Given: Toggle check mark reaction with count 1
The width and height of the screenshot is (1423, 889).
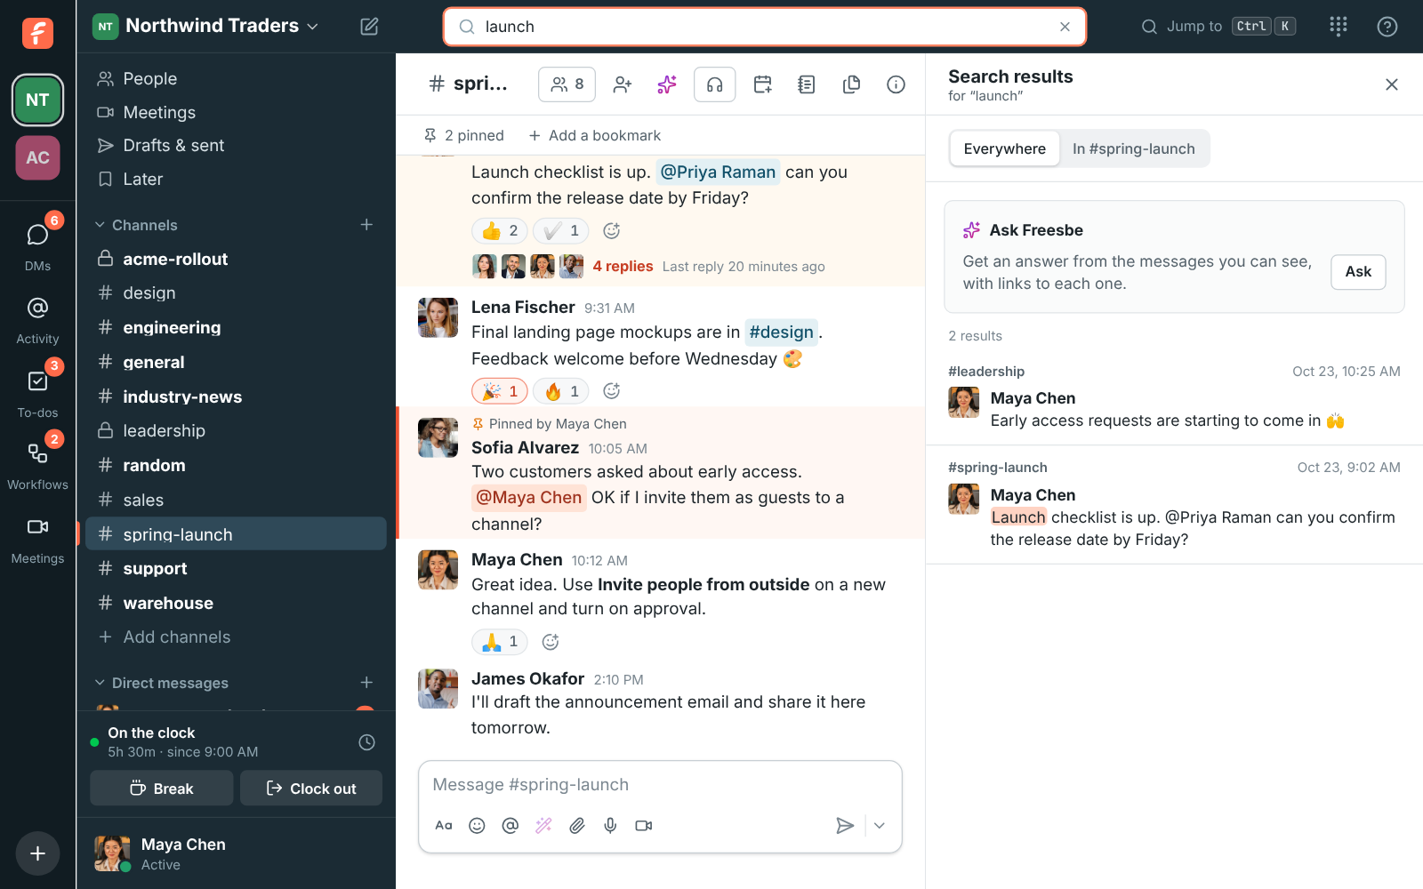Looking at the screenshot, I should [561, 231].
